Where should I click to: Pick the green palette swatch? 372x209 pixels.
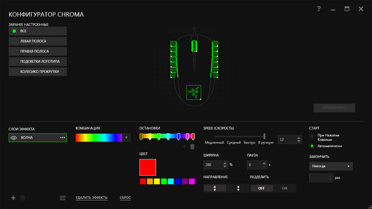click(x=164, y=182)
